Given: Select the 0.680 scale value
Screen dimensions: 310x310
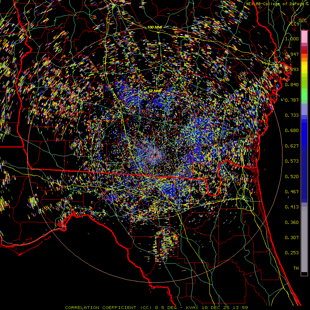Looking at the screenshot, I should pos(292,131).
